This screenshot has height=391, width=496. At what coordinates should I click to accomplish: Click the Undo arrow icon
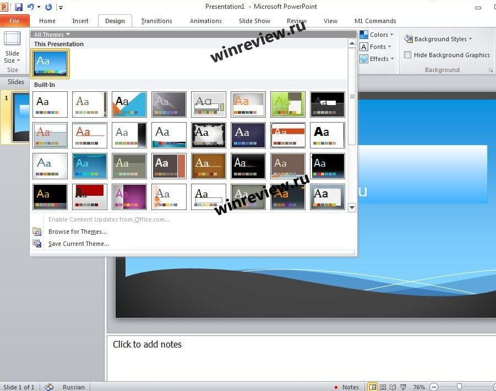[x=31, y=7]
